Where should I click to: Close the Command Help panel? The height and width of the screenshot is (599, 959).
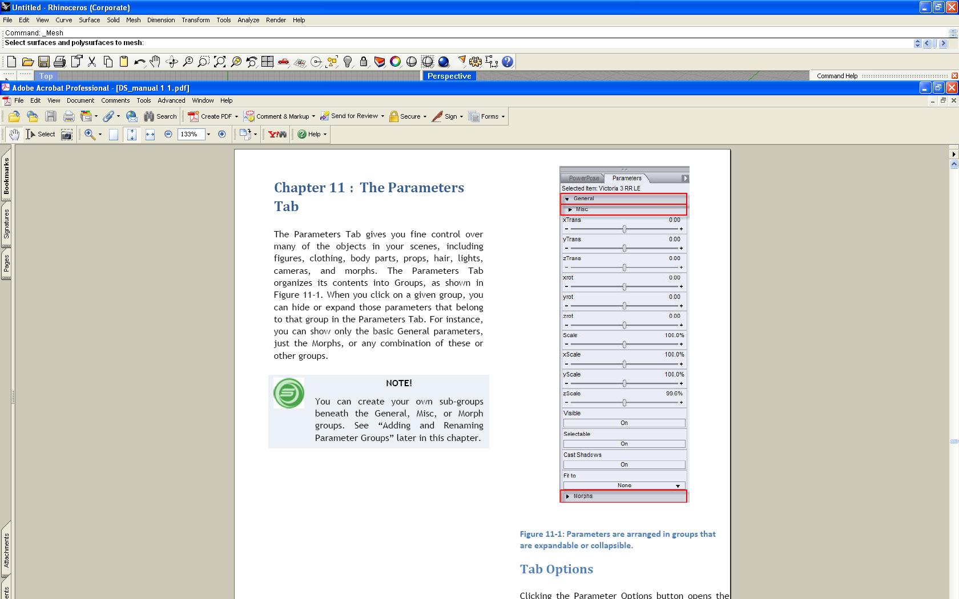(954, 76)
